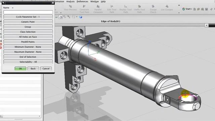Click the Replay Tool Path icon
Viewport: 215px width, 121px height.
pos(126,6)
